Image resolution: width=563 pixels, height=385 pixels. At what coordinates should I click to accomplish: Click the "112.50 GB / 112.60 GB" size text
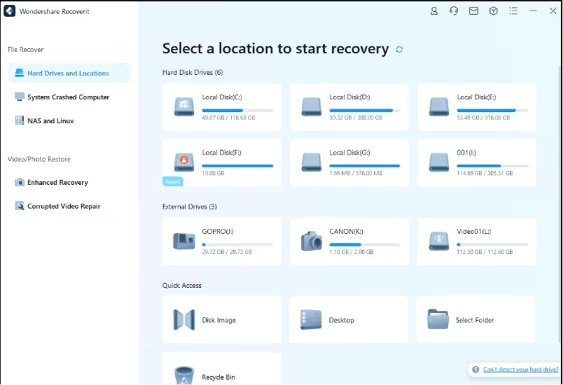tap(485, 252)
